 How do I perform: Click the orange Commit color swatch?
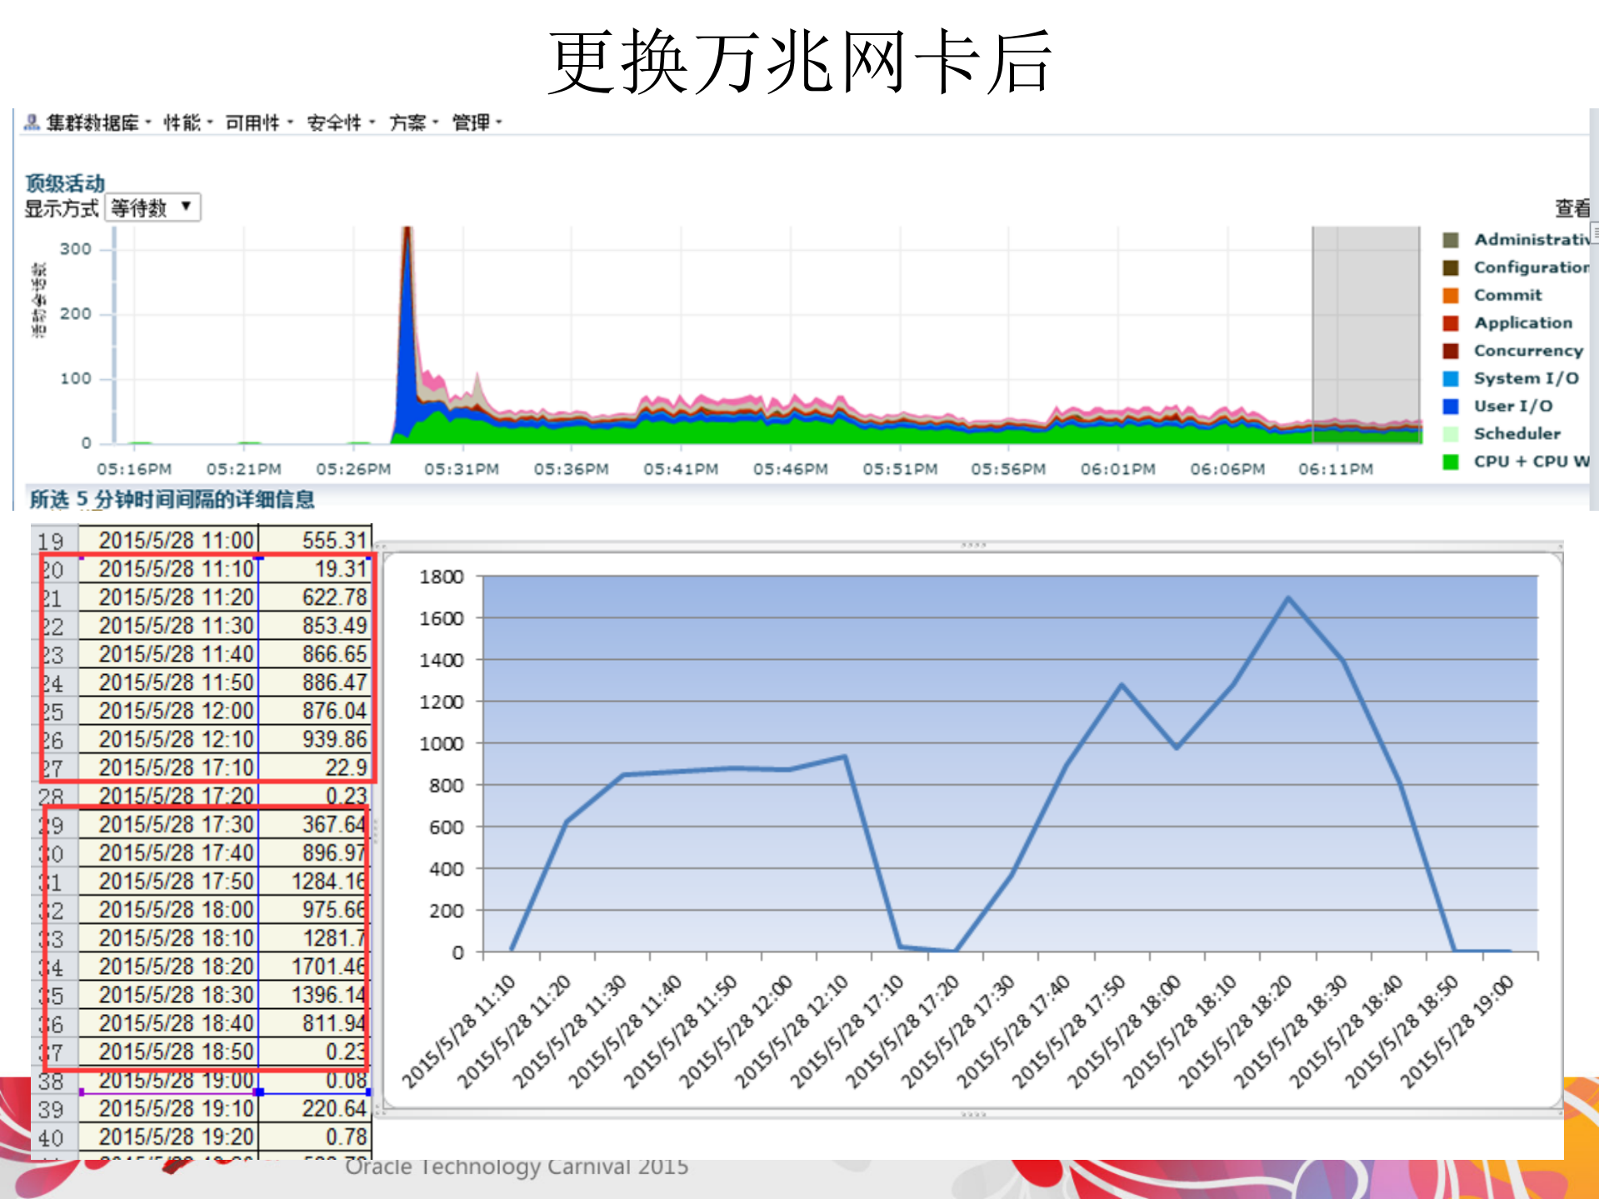pos(1451,295)
